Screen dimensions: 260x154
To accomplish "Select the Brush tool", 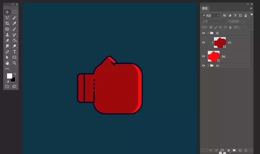I will [14, 29].
